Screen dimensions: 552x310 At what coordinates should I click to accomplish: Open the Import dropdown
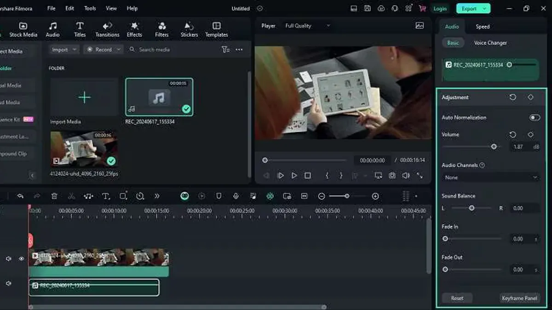65,50
